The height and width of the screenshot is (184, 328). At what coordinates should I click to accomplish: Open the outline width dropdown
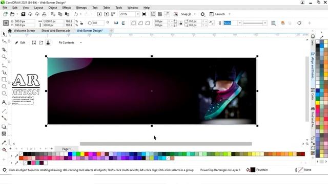pos(240,23)
